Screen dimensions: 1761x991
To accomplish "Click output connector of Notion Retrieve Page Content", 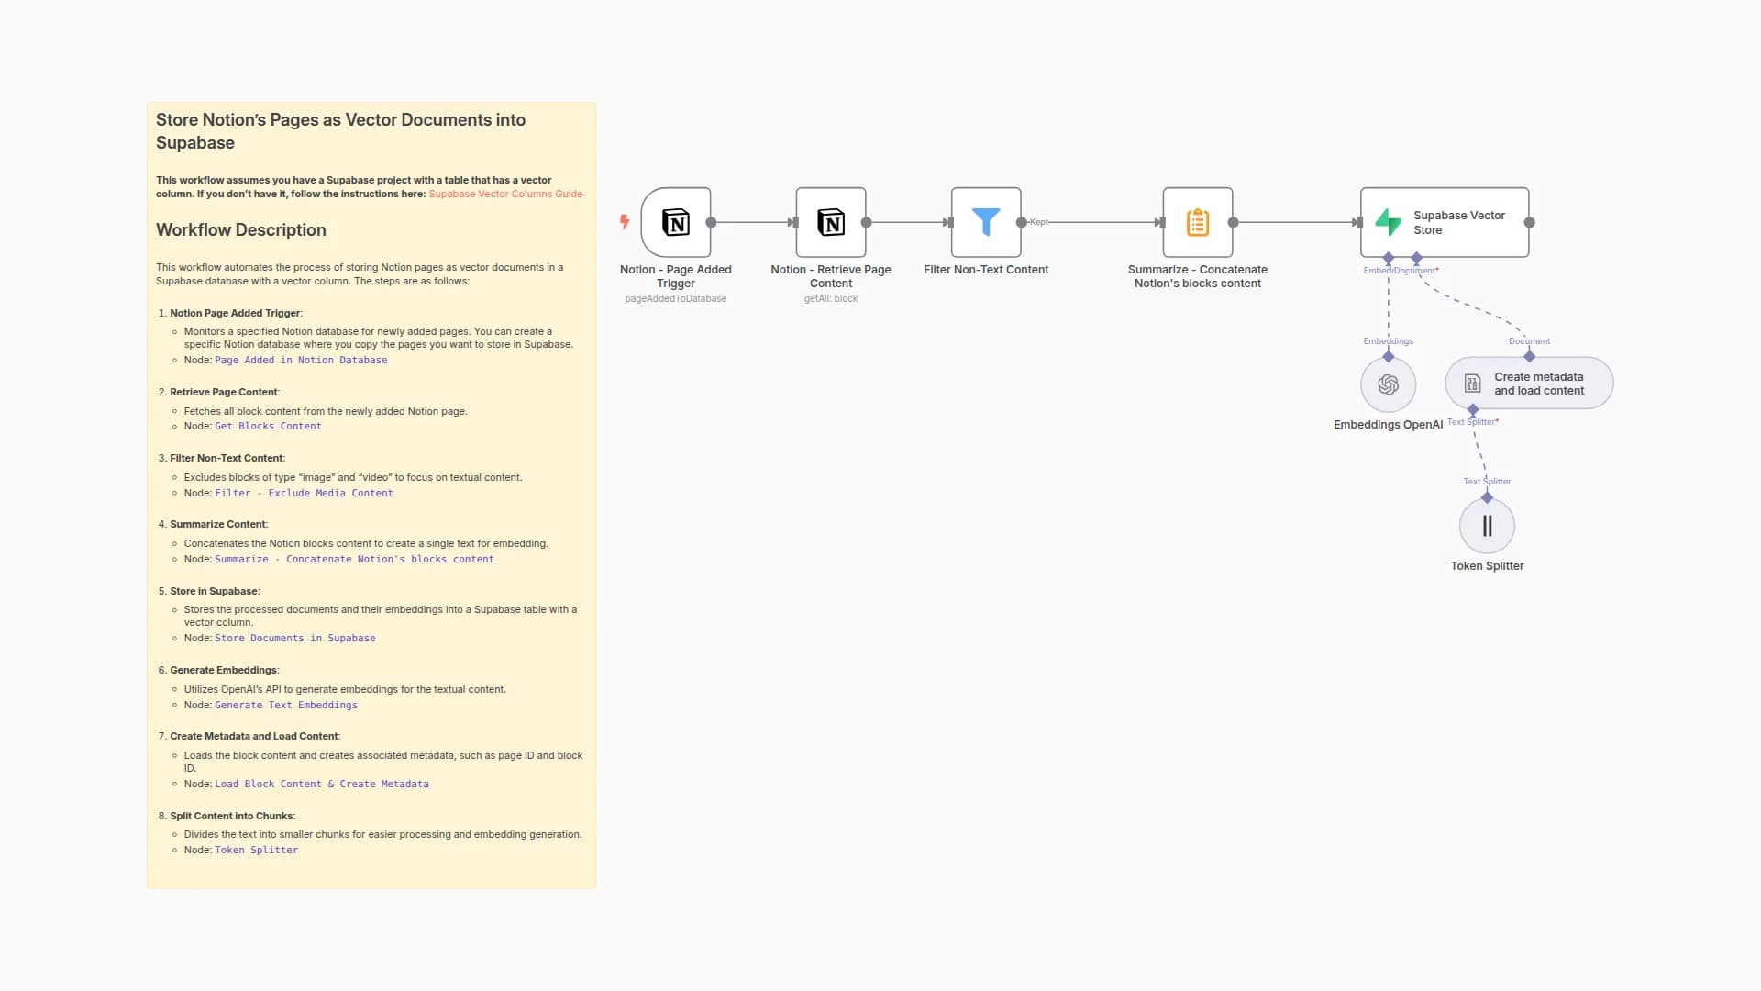I will point(866,222).
